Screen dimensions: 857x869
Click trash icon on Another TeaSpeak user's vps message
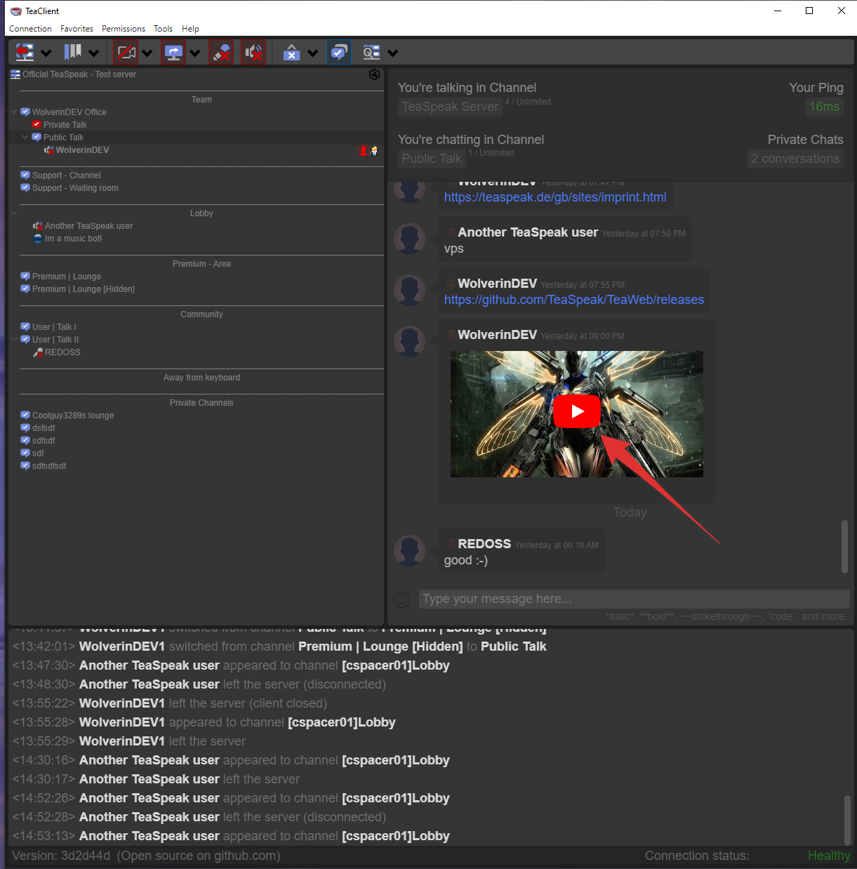(x=450, y=232)
